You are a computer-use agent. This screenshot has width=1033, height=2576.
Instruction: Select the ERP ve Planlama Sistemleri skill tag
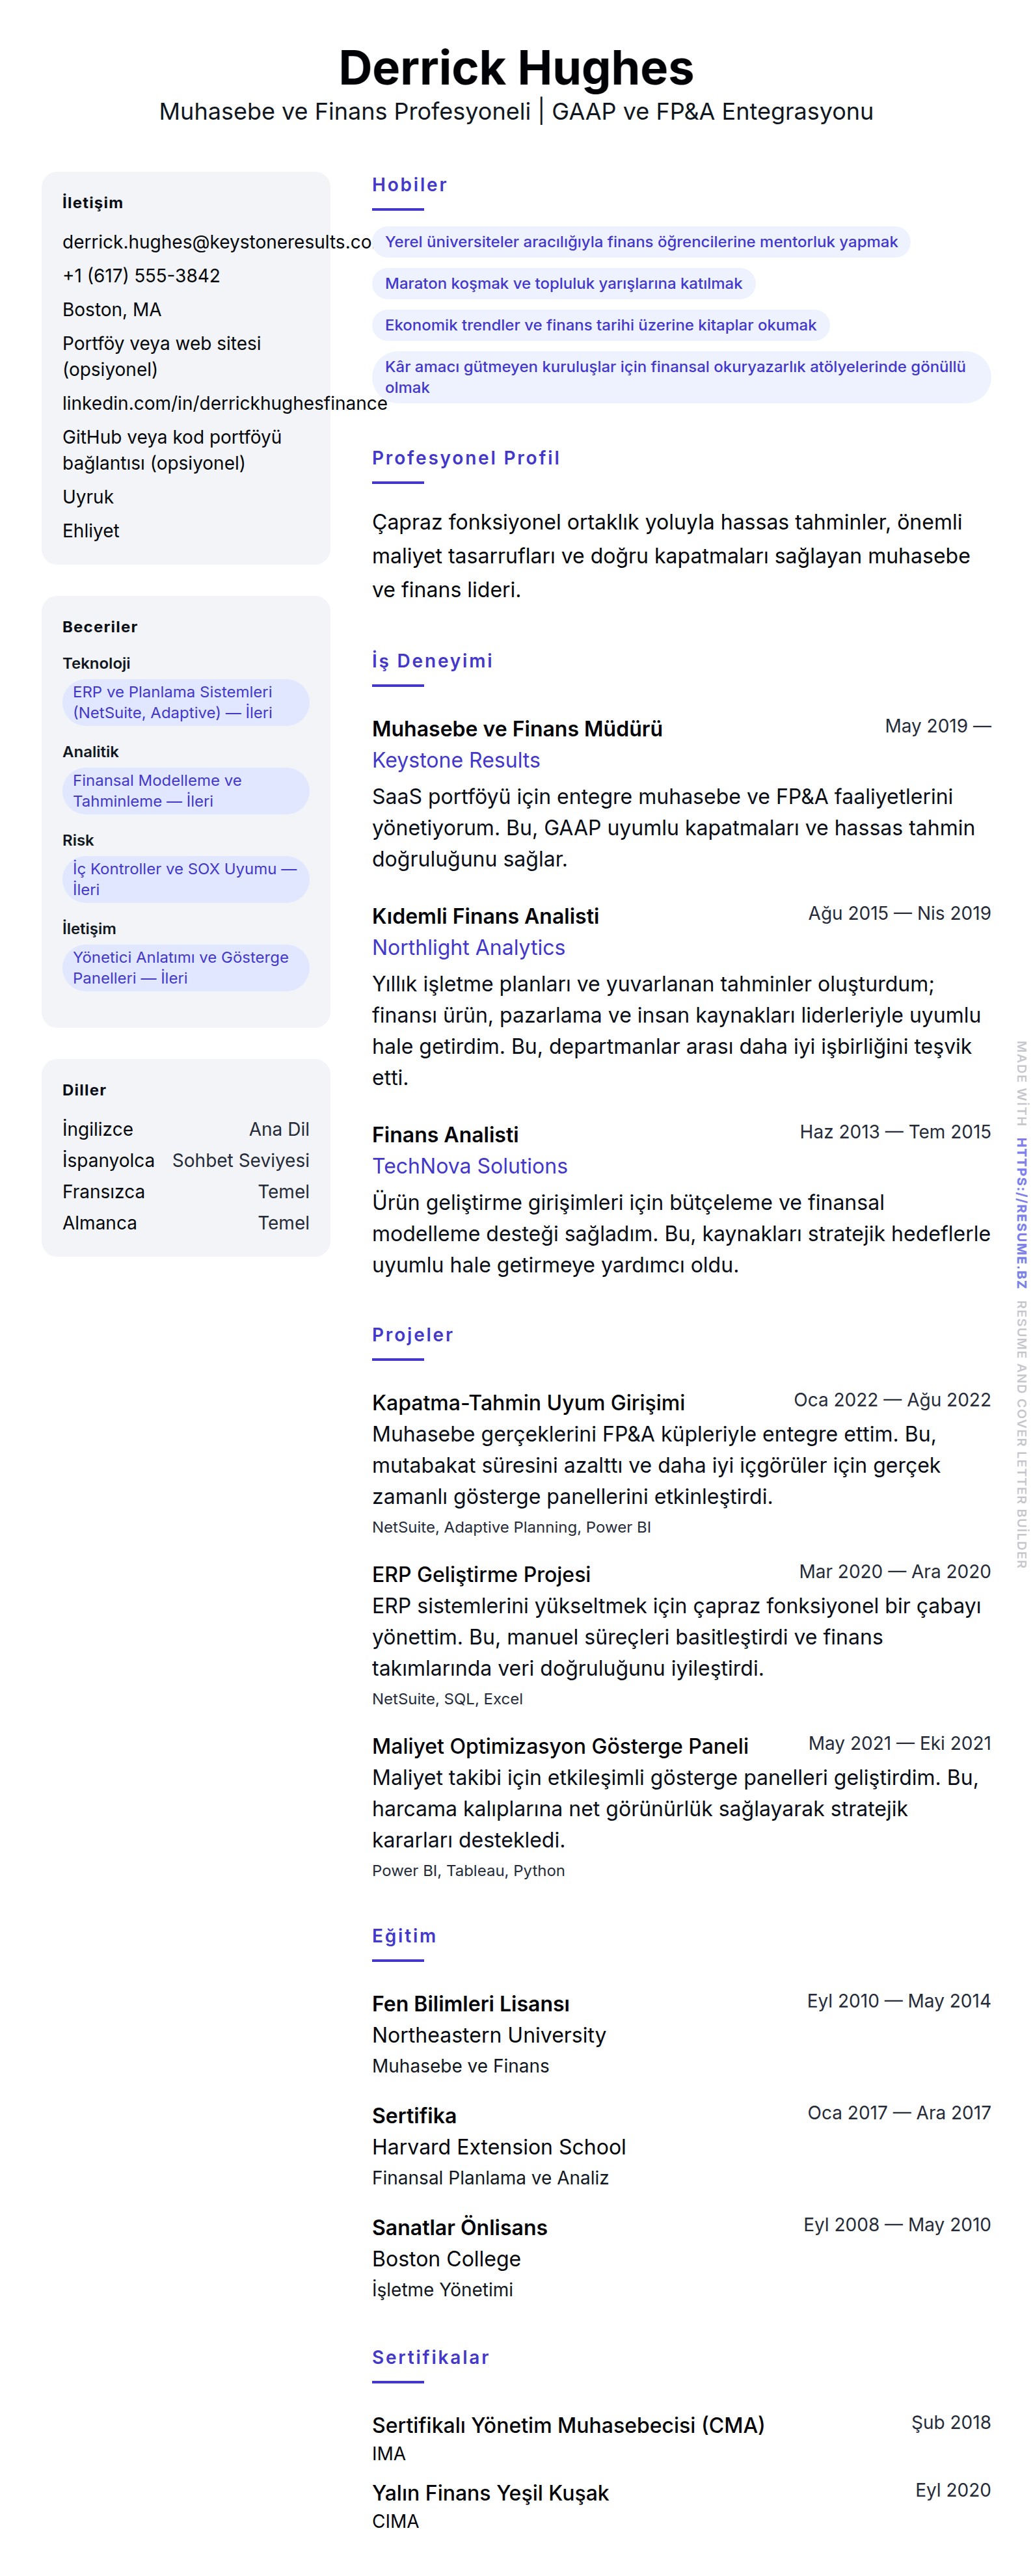185,702
